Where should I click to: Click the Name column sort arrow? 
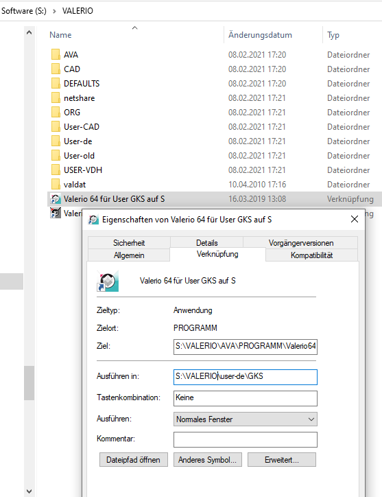pos(134,28)
